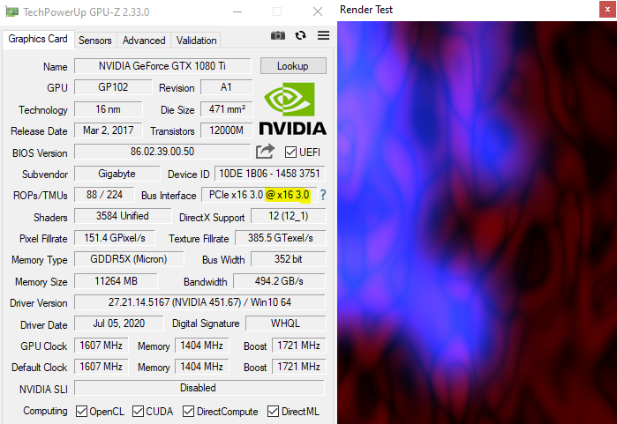Click the Memory Type value GDDR5X (Micron)
This screenshot has width=617, height=424.
pos(129,259)
